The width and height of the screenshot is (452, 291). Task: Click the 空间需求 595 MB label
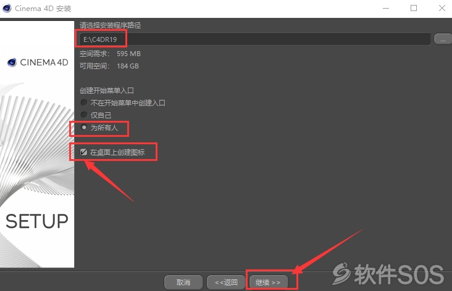tap(110, 54)
